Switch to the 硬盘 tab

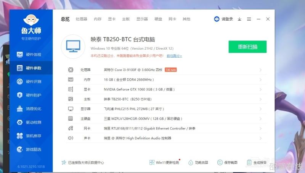click(x=158, y=19)
